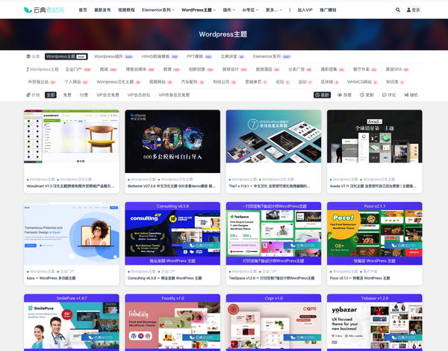The width and height of the screenshot is (448, 351).
Task: Select the 付费 price filter
Action: click(x=84, y=95)
